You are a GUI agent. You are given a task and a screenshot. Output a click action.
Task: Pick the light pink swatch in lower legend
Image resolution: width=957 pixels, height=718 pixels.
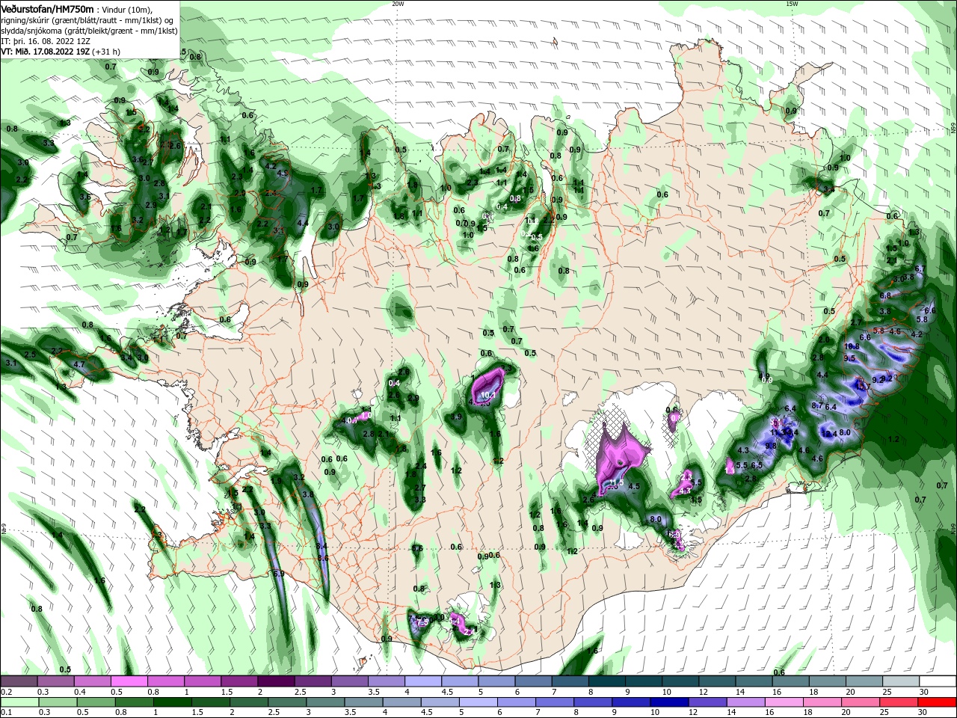point(783,702)
